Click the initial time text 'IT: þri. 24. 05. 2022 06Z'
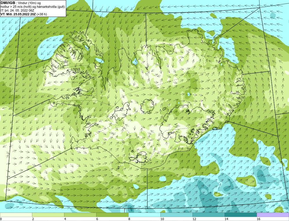The width and height of the screenshot is (289, 221). [x=17, y=10]
